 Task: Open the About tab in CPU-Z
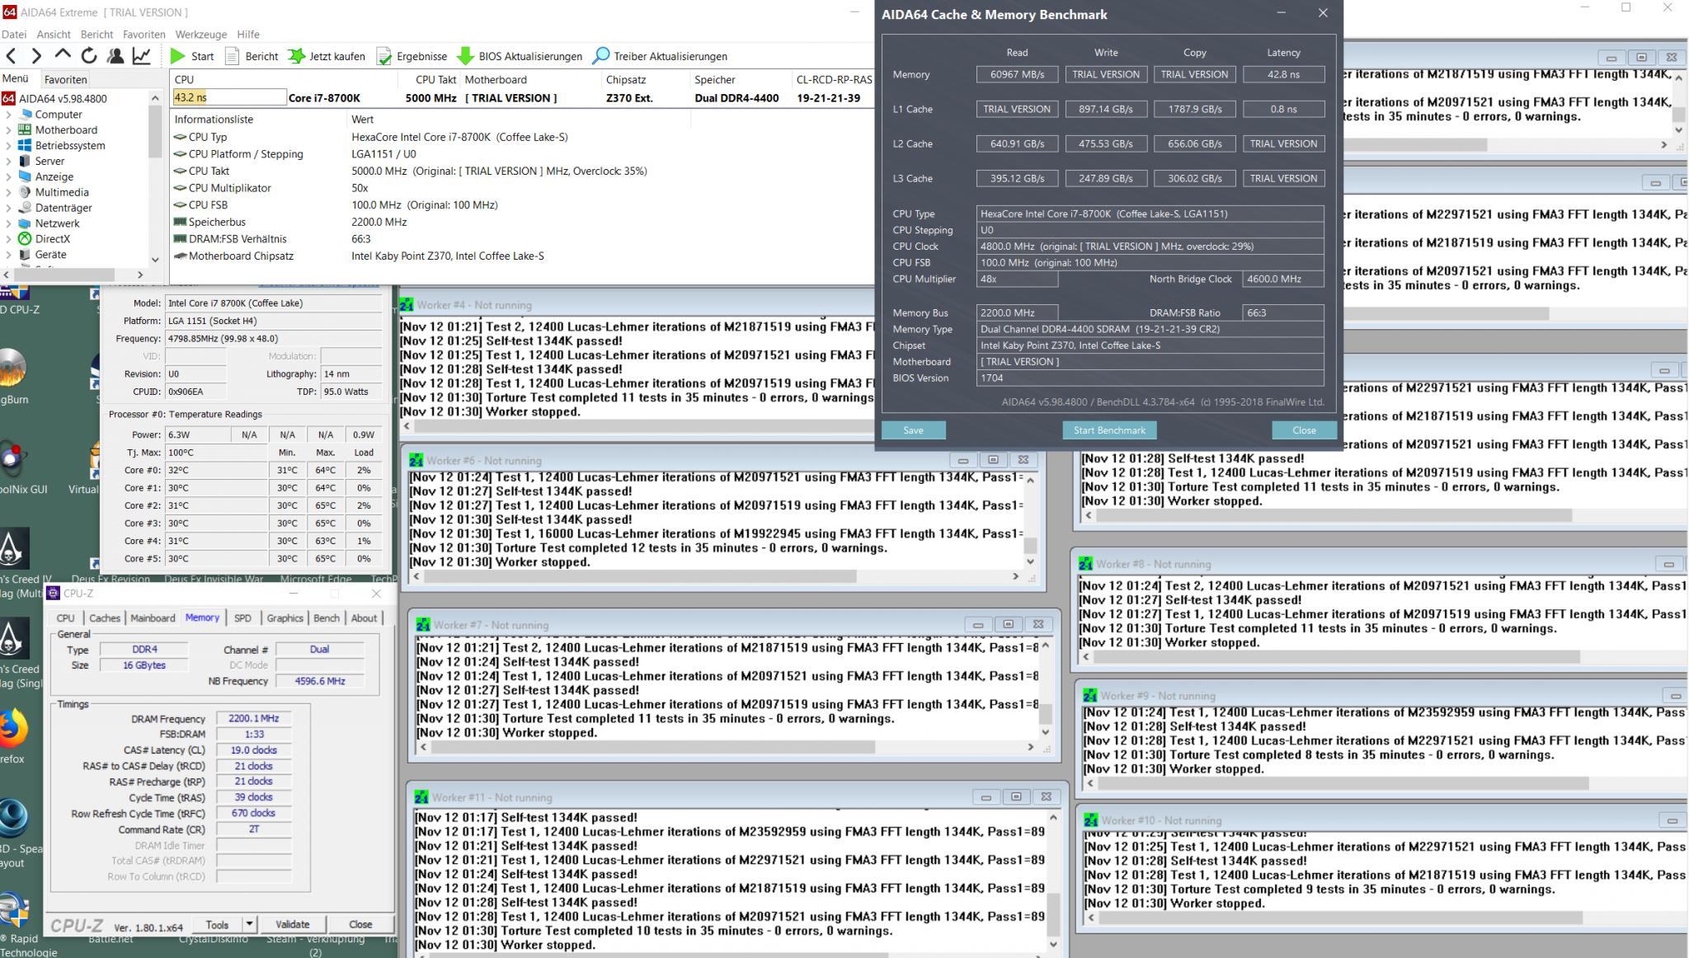click(364, 618)
